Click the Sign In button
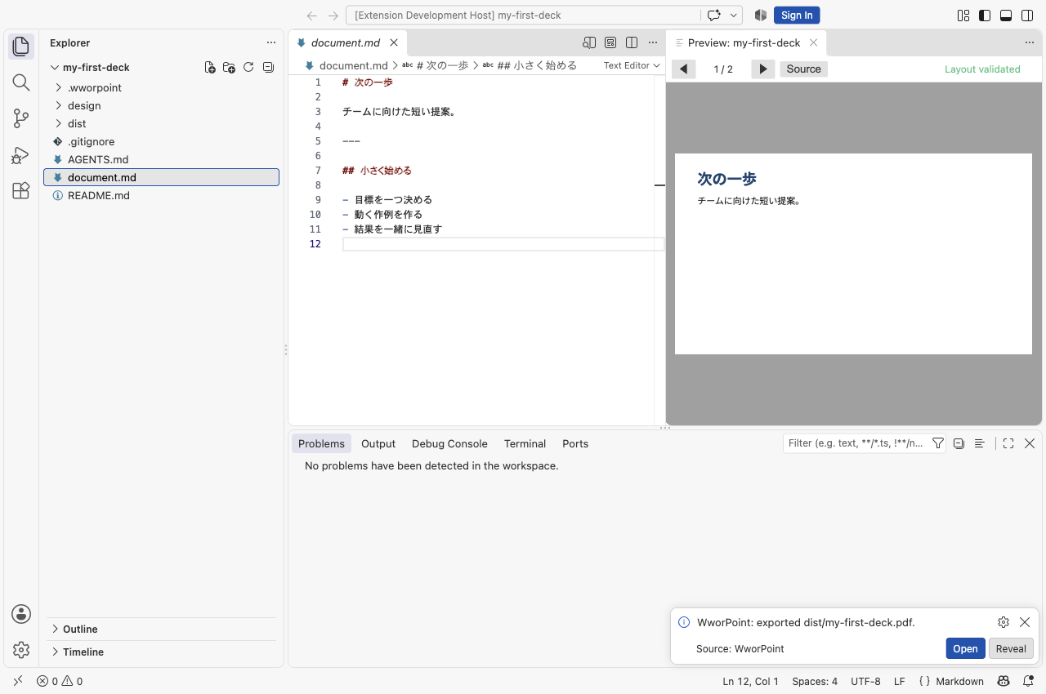The height and width of the screenshot is (694, 1046). (797, 16)
